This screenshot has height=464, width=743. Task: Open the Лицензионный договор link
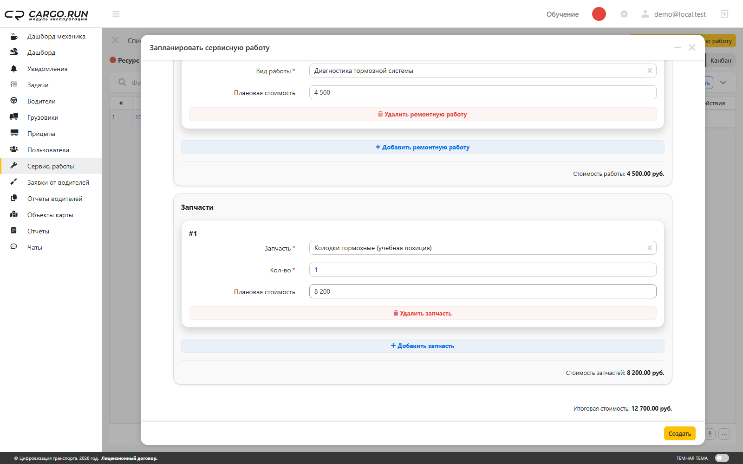click(130, 458)
